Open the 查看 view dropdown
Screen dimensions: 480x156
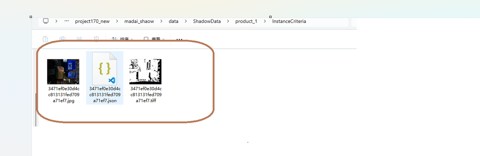point(154,39)
